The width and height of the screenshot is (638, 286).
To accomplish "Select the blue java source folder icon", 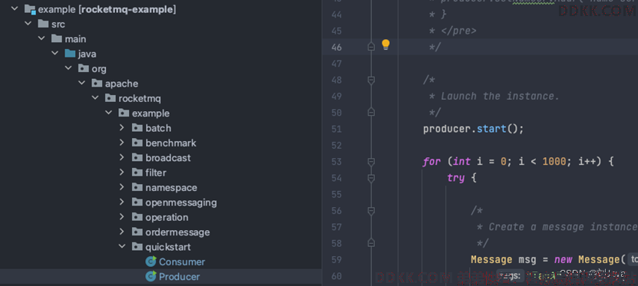I will click(70, 54).
